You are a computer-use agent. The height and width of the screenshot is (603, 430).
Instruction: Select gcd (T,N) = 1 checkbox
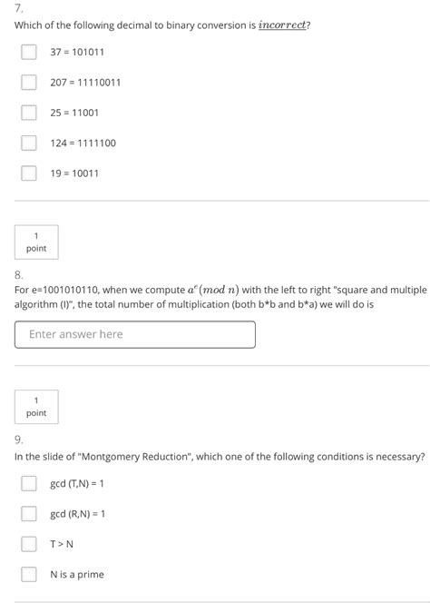point(29,483)
